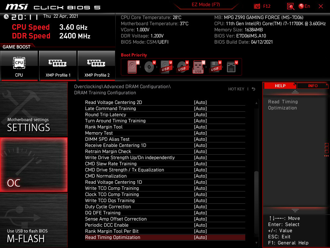
Task: Select the Clock TCO Comp Training row
Action: [x=165, y=194]
